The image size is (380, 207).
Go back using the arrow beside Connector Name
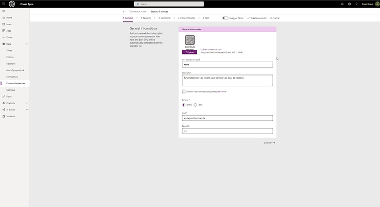pos(124,11)
